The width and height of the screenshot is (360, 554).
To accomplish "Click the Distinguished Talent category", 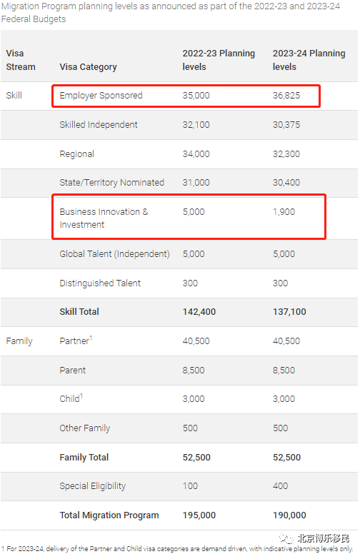I will click(x=100, y=283).
